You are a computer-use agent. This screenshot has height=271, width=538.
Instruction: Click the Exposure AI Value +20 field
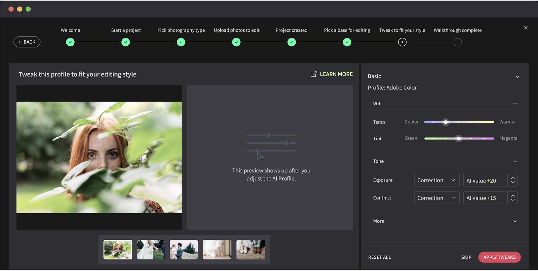pos(485,180)
